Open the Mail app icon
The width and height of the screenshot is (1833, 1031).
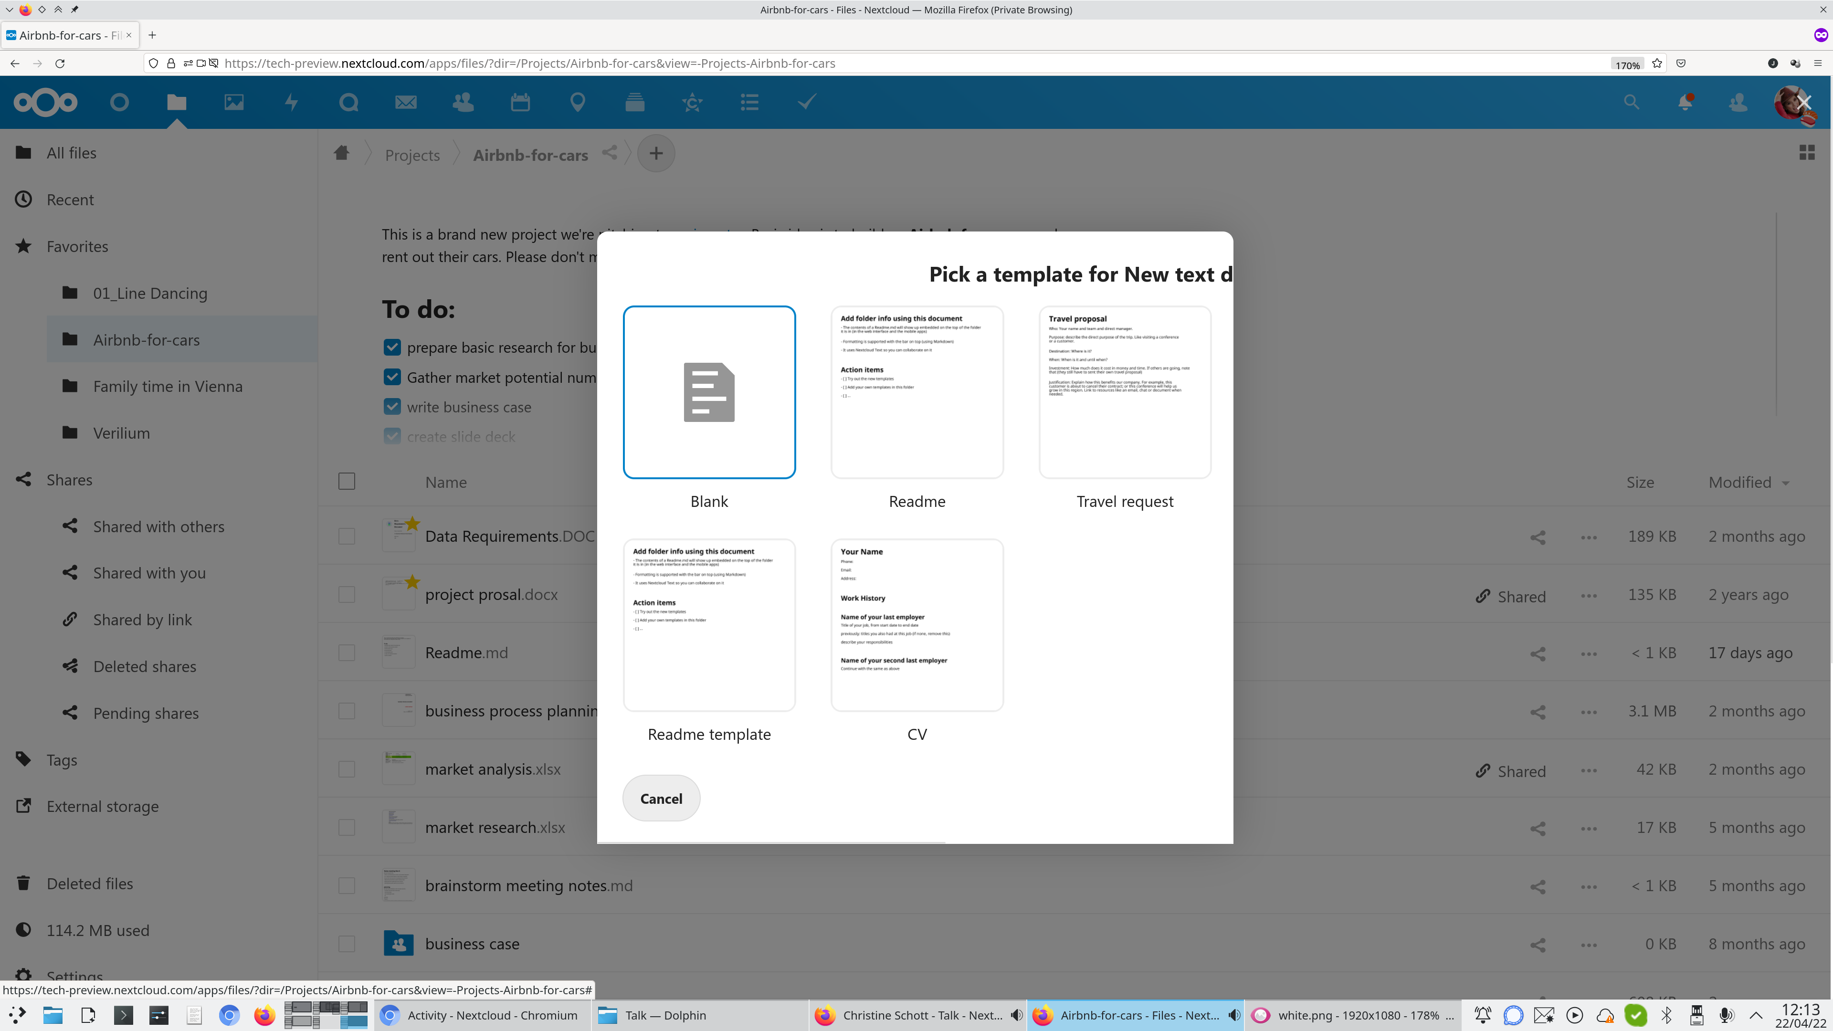406,103
